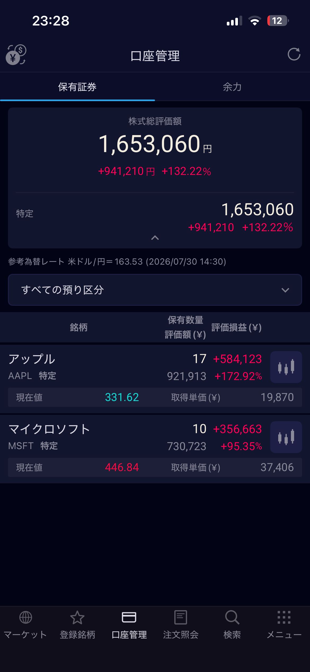Open メニュー grid icon
310x672 pixels.
click(x=284, y=625)
